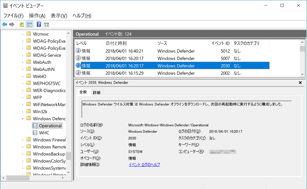307x189 pixels.
Task: Click the SYSTEM user value
Action: [x=135, y=152]
